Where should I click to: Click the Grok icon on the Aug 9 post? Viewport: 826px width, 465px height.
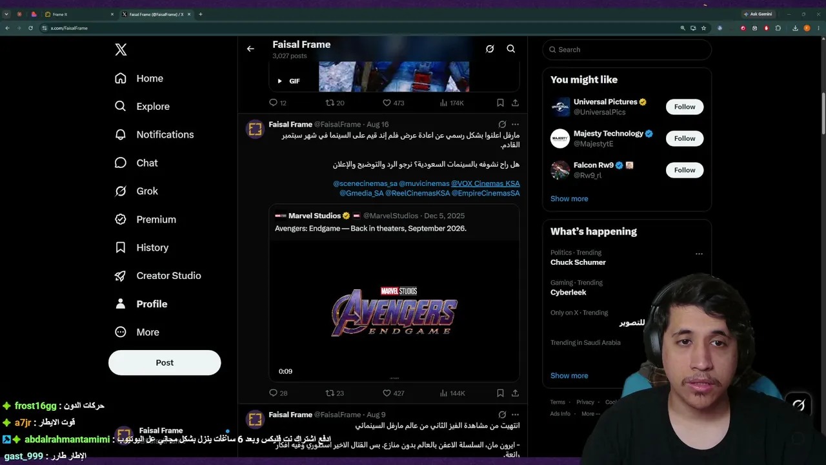click(502, 415)
